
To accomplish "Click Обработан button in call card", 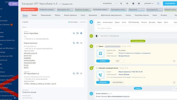I will (x=103, y=82).
